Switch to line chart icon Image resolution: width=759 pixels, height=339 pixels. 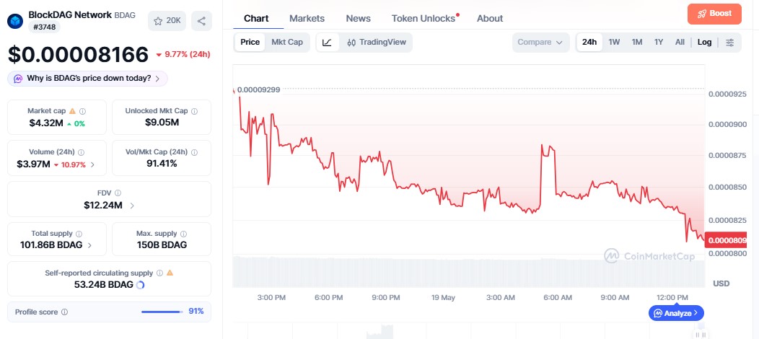(x=328, y=43)
